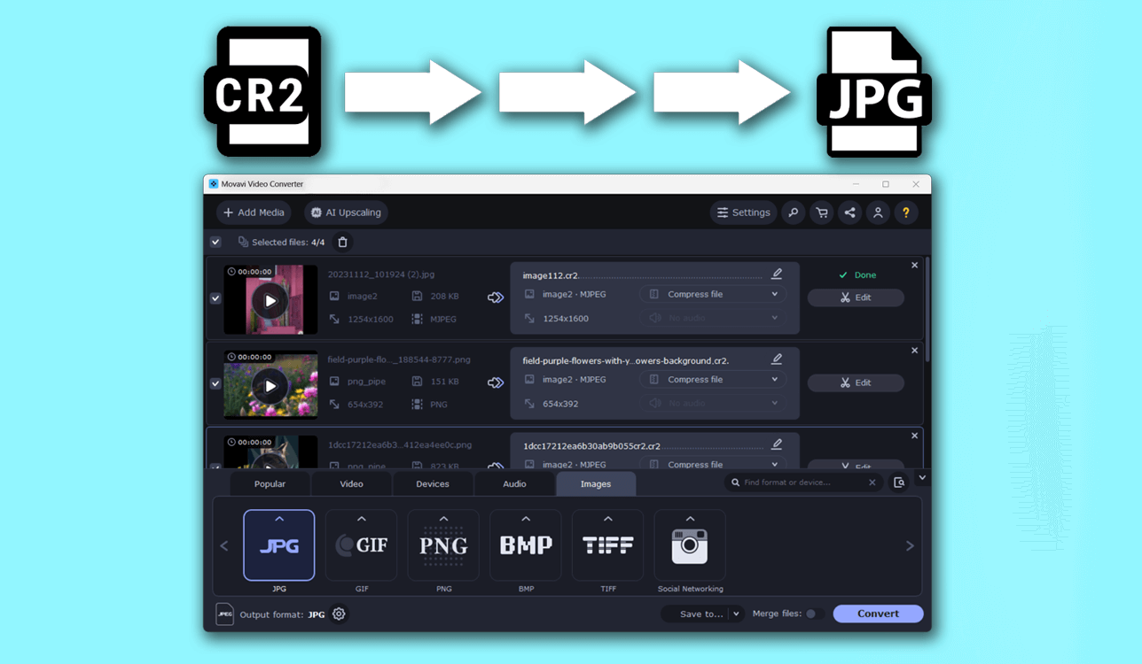Toggle checkbox for 20231112_101924 (2).jpg
The image size is (1142, 664).
click(x=215, y=298)
